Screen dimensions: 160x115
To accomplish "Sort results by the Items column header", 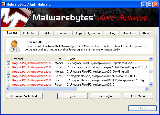I will [x=108, y=59].
